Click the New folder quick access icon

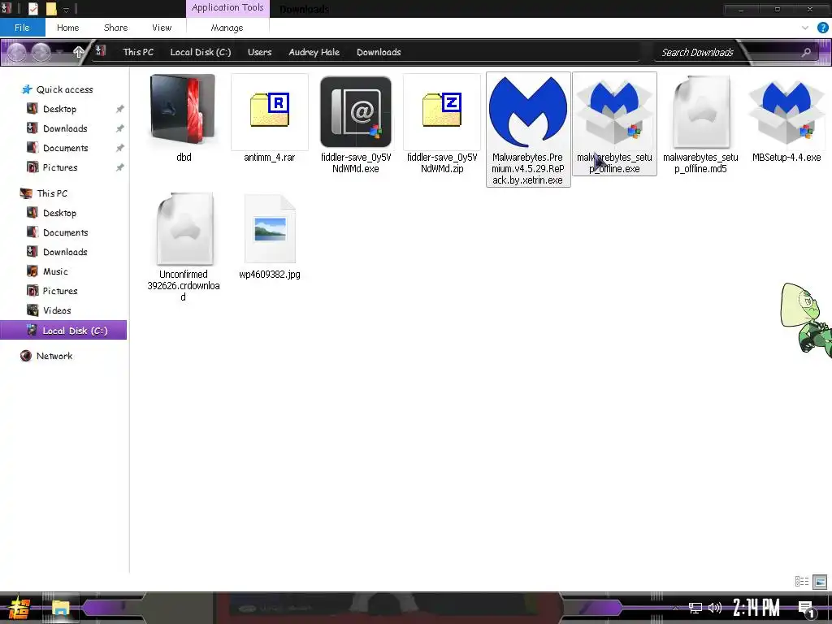click(51, 8)
